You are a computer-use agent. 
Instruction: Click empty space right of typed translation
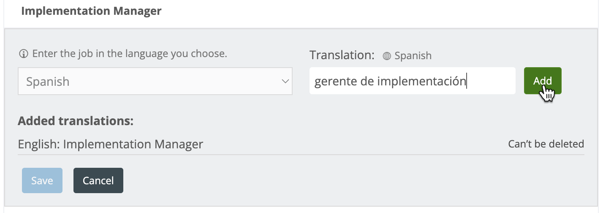coord(491,81)
